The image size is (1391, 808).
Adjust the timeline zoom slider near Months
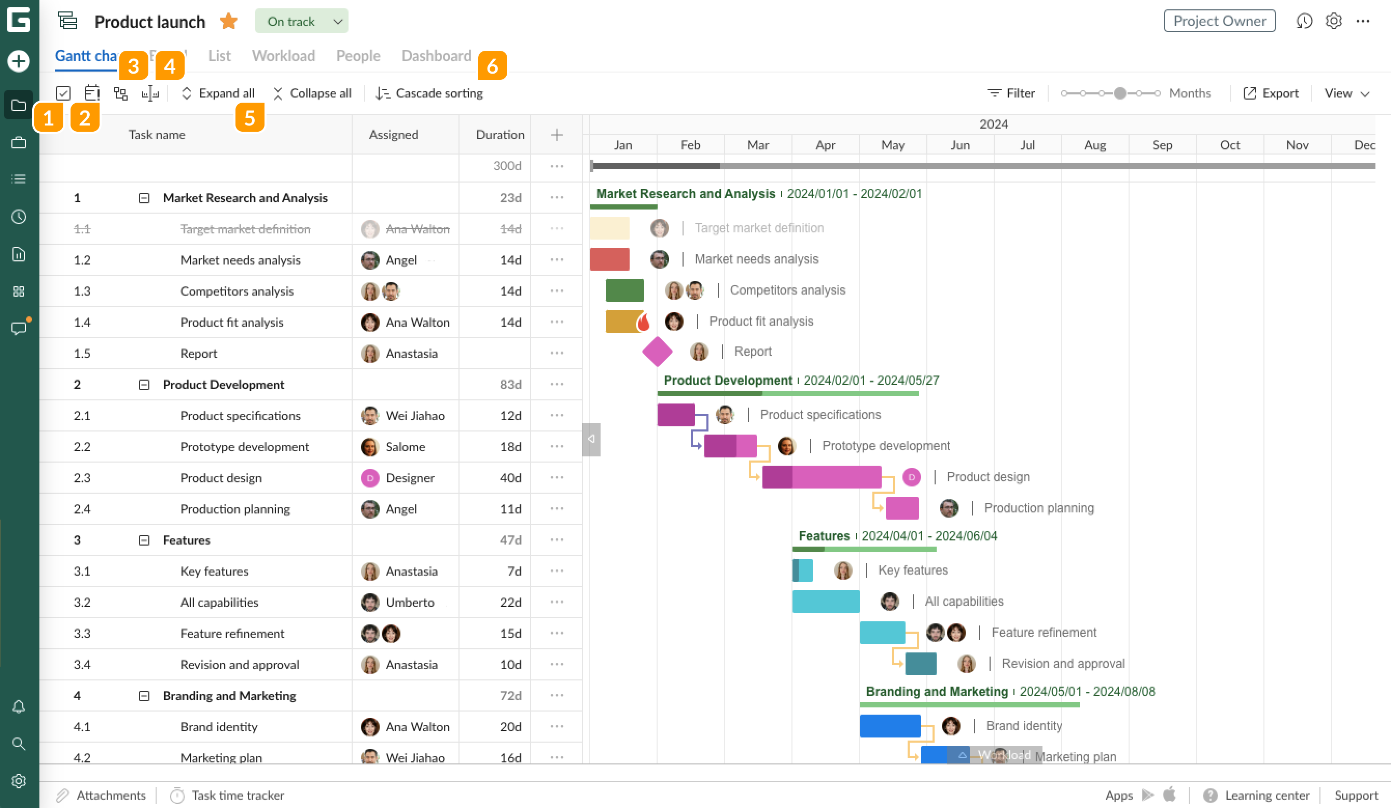tap(1120, 93)
